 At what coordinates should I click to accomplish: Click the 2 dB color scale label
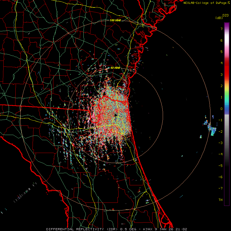coord(222,86)
